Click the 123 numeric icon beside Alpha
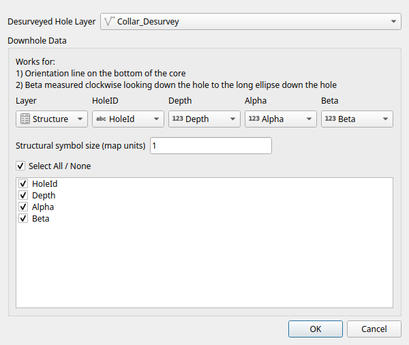 point(254,119)
